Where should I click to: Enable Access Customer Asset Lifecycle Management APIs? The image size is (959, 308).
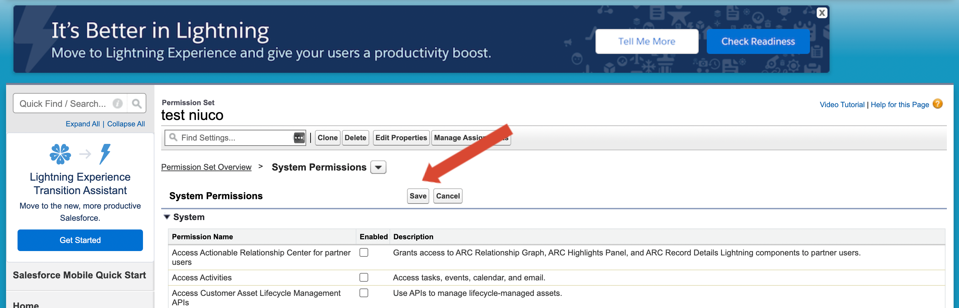[364, 293]
